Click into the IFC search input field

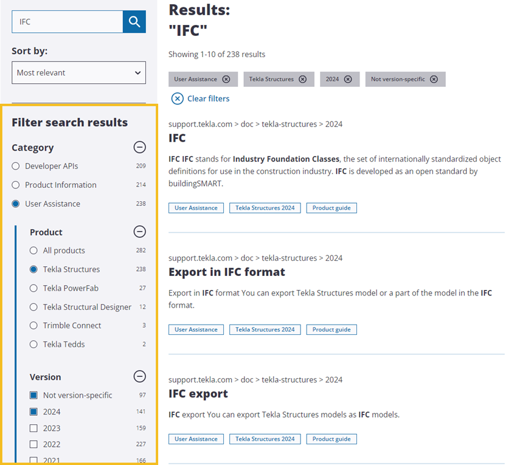pyautogui.click(x=68, y=22)
